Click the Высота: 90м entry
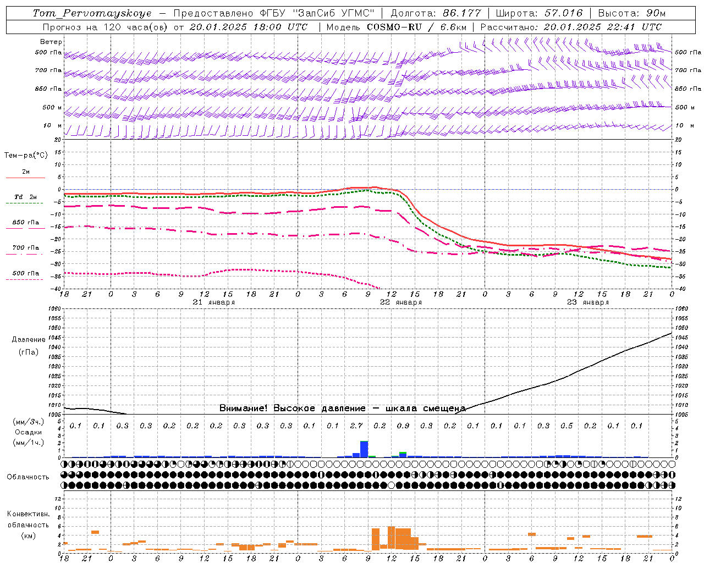 tap(631, 13)
